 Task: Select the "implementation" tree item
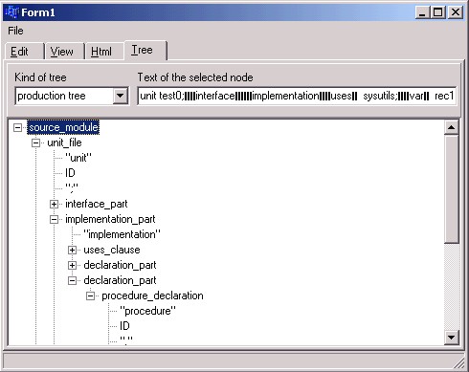[122, 234]
